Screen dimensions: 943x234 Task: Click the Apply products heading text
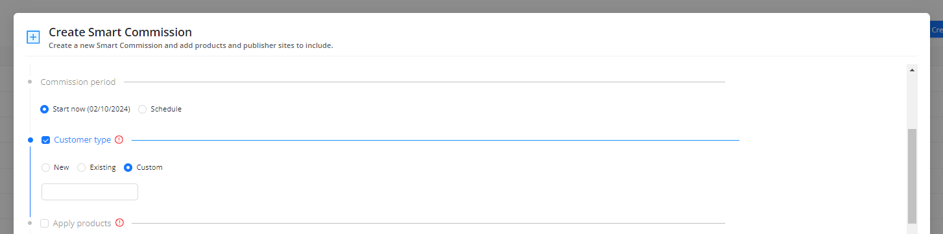click(82, 223)
